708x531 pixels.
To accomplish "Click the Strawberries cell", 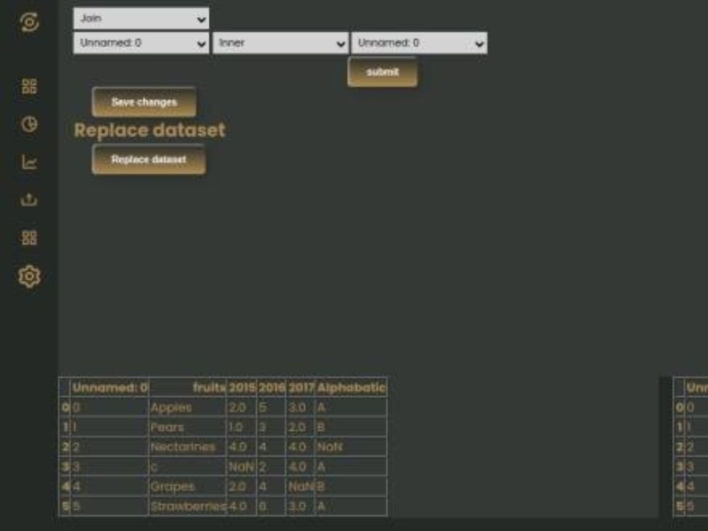I will [x=188, y=506].
